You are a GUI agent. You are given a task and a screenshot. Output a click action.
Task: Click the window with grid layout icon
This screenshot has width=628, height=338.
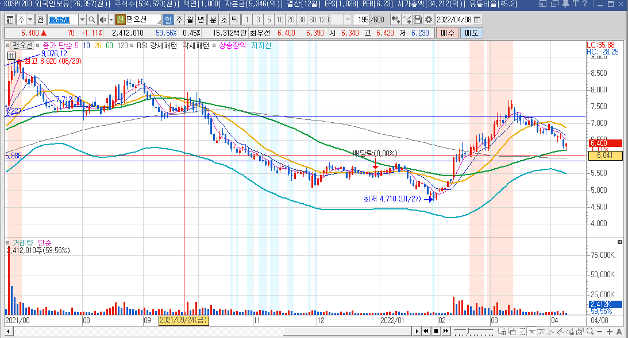pyautogui.click(x=502, y=332)
